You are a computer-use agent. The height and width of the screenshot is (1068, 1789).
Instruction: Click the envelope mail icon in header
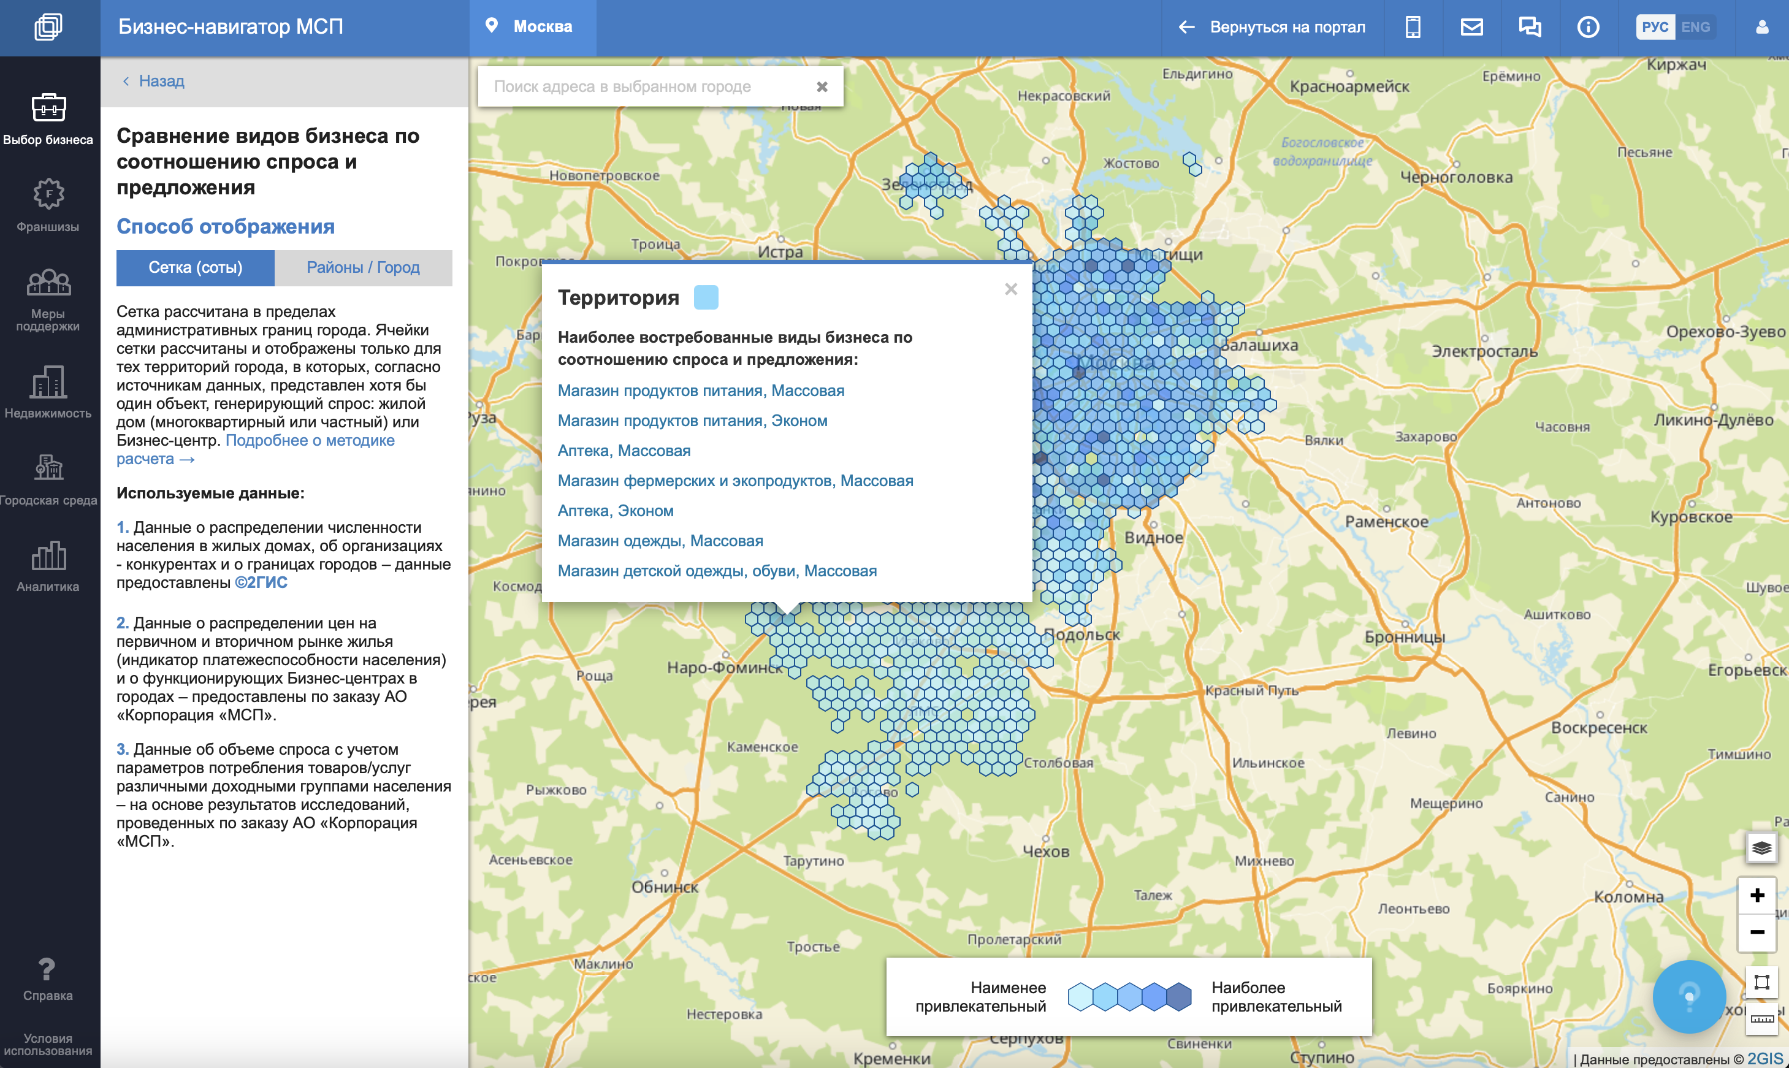1471,28
